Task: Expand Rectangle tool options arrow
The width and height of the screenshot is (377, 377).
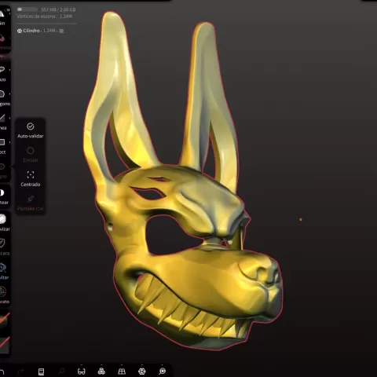Action: pos(9,142)
